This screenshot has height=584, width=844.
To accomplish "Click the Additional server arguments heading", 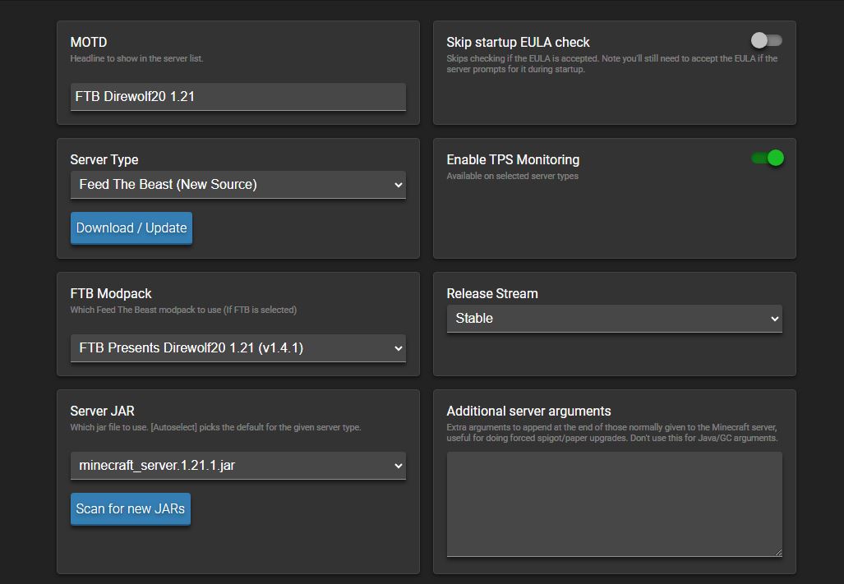I will (x=528, y=412).
